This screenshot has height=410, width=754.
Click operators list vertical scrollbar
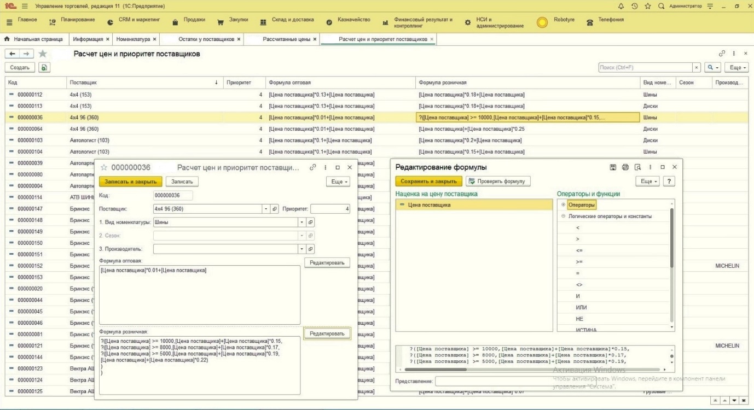pyautogui.click(x=672, y=238)
